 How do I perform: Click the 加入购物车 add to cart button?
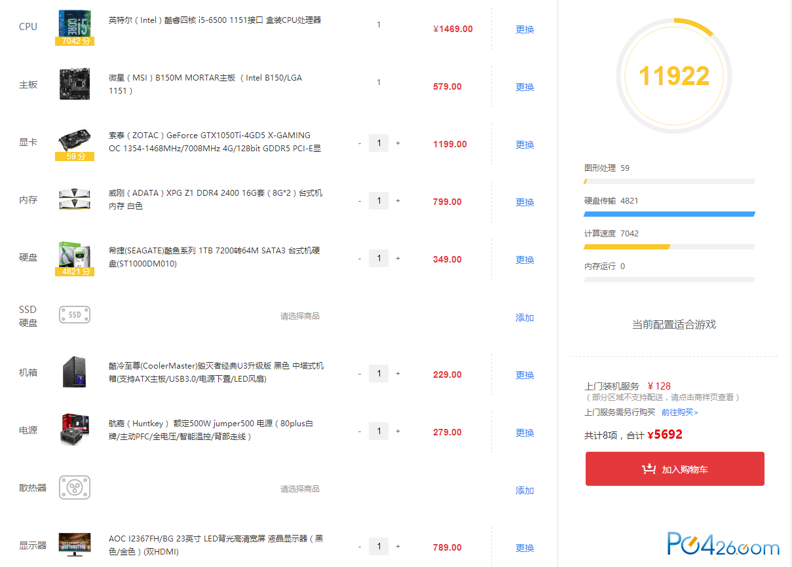(x=675, y=469)
